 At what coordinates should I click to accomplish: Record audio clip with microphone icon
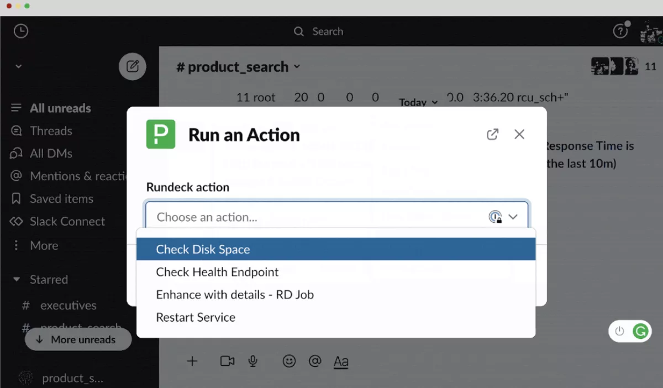click(x=253, y=361)
